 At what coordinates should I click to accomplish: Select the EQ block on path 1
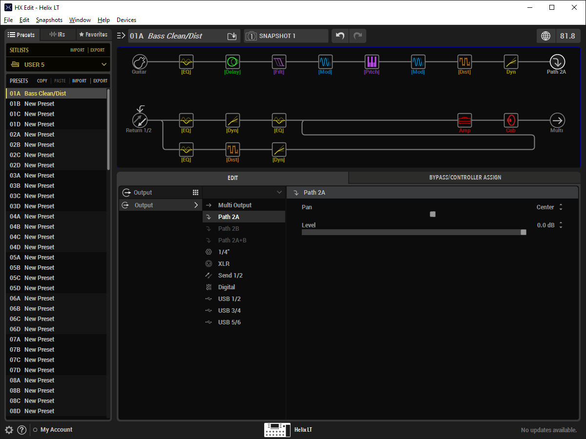pos(186,61)
